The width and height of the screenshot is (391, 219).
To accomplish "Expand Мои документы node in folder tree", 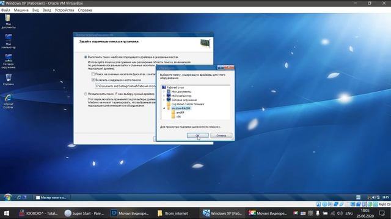I will pyautogui.click(x=164, y=92).
